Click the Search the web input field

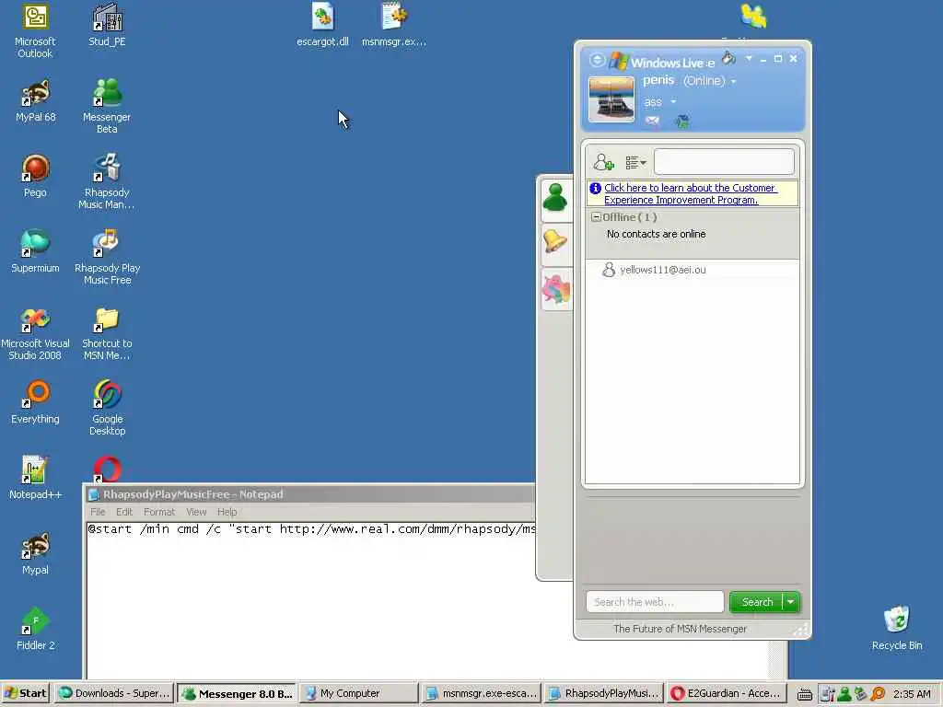point(655,602)
